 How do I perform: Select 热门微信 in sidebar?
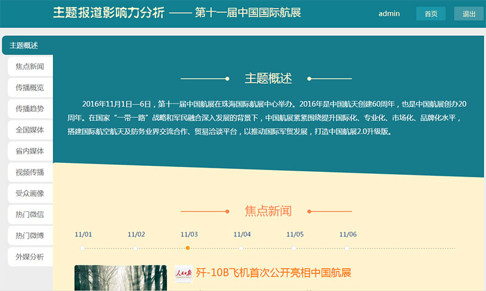pyautogui.click(x=30, y=214)
